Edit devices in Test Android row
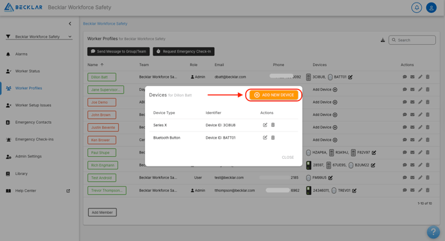Image resolution: width=445 pixels, height=241 pixels. [331, 178]
